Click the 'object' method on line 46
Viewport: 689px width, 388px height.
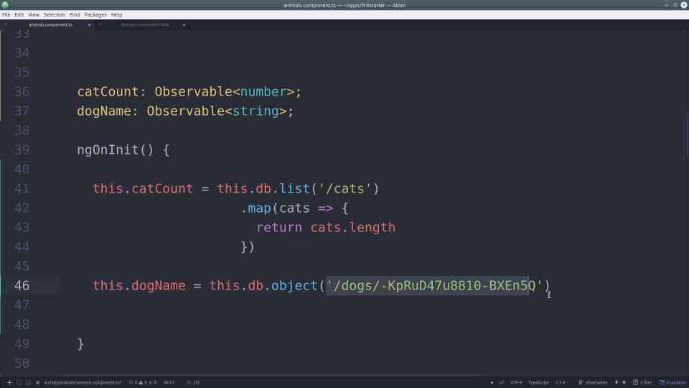coord(294,285)
